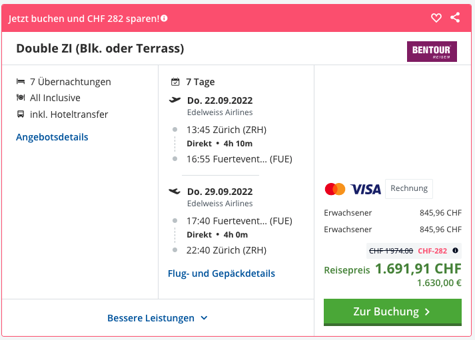Click the All Inclusive meal icon
The height and width of the screenshot is (340, 475).
click(x=21, y=98)
